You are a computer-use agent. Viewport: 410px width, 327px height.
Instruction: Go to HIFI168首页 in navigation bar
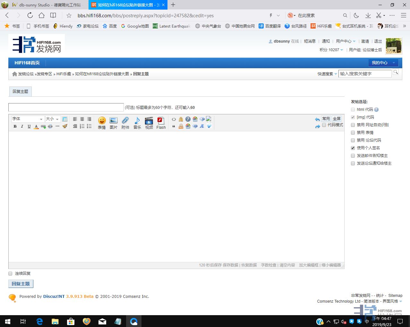click(x=27, y=63)
